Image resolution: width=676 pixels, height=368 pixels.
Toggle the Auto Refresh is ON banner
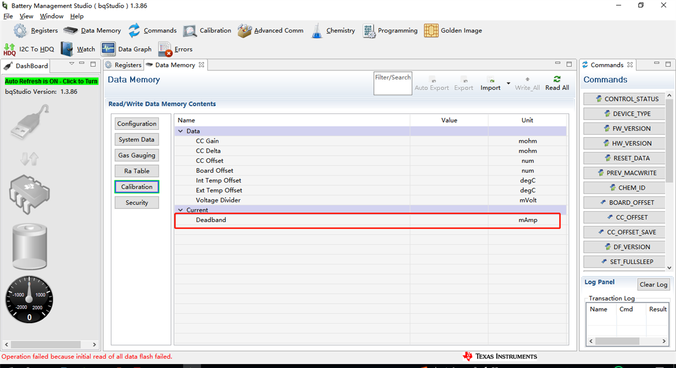pyautogui.click(x=51, y=81)
